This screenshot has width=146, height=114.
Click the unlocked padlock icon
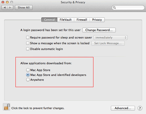(x=7, y=107)
